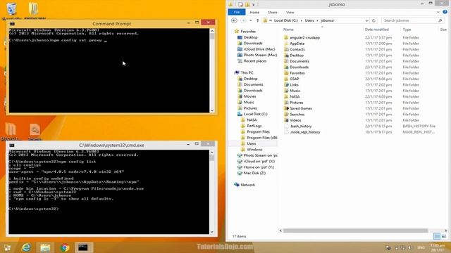The width and height of the screenshot is (451, 253).
Task: Select the Videos folder
Action: coord(295,120)
